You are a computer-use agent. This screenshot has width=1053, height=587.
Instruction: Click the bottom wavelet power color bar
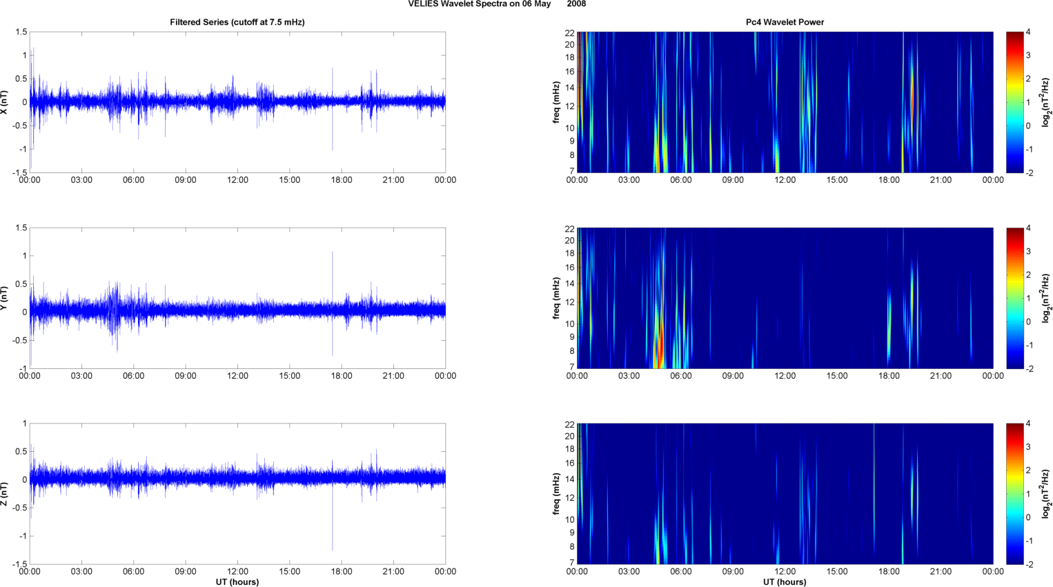click(x=1014, y=494)
